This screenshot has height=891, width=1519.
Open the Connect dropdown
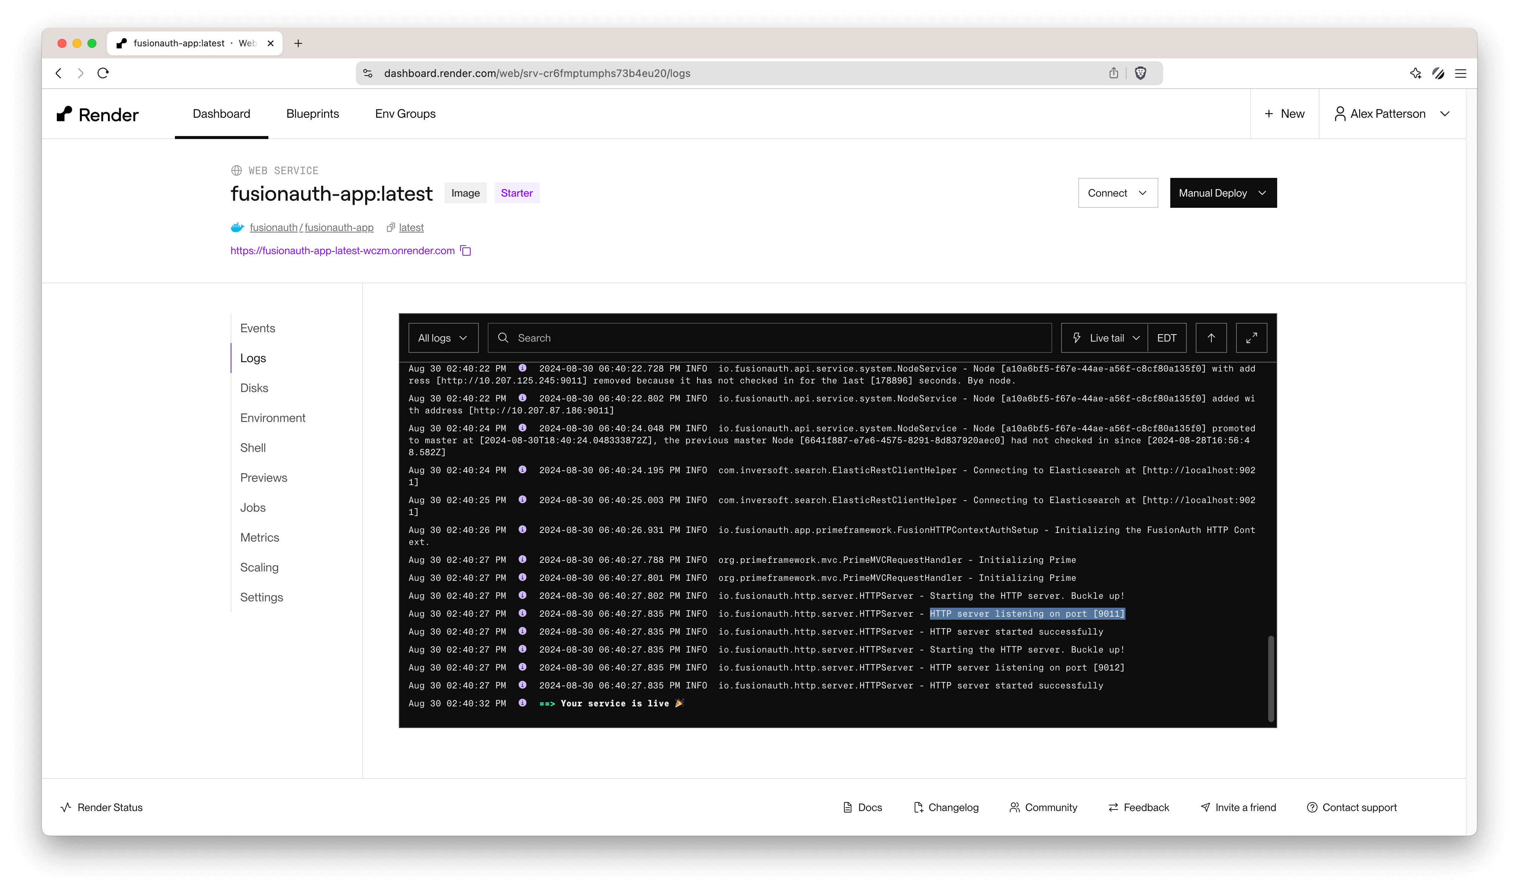pos(1118,193)
